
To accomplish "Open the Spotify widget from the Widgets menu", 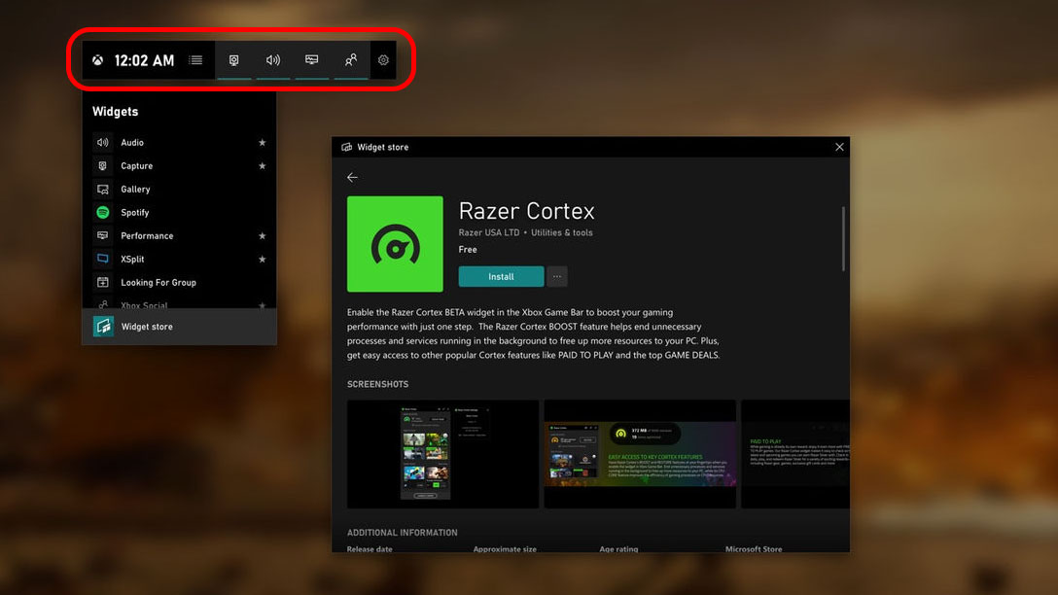I will [136, 212].
